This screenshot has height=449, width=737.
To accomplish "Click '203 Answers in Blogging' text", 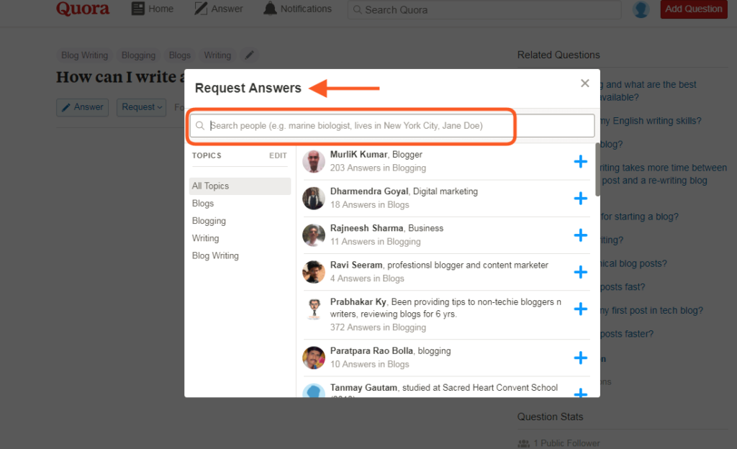I will 378,168.
